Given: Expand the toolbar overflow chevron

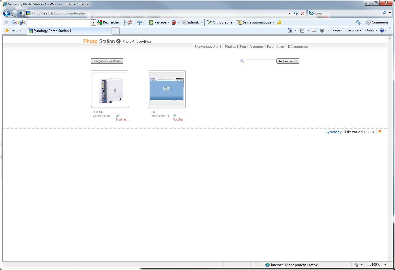Looking at the screenshot, I should 390,28.
